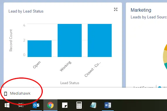The width and height of the screenshot is (167, 111).
Task: Open the Mediahawk utility bar item
Action: pyautogui.click(x=17, y=93)
